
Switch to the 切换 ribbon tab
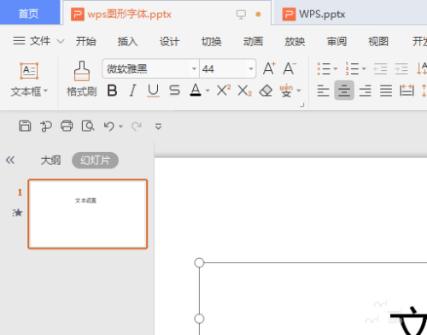point(211,42)
